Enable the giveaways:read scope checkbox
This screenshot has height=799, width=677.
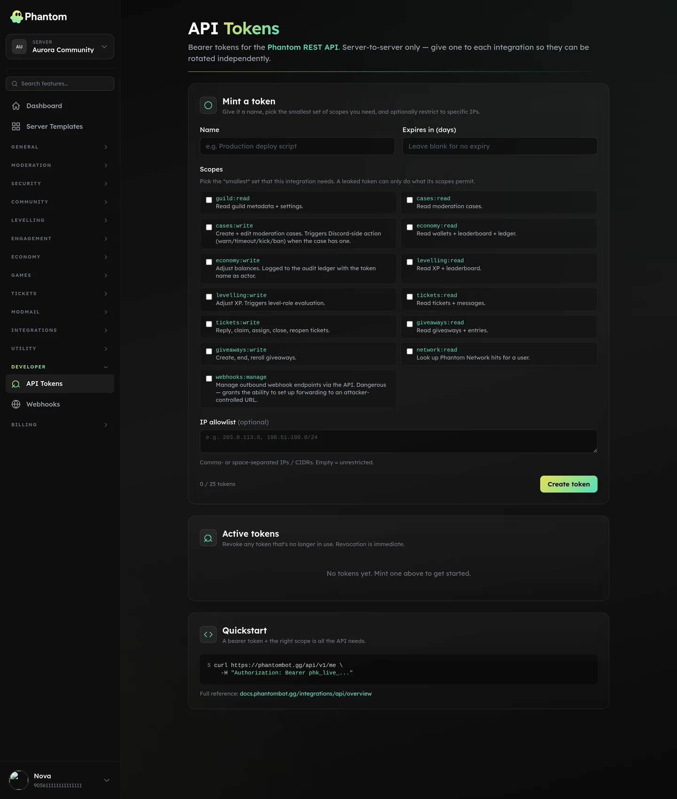tap(409, 324)
